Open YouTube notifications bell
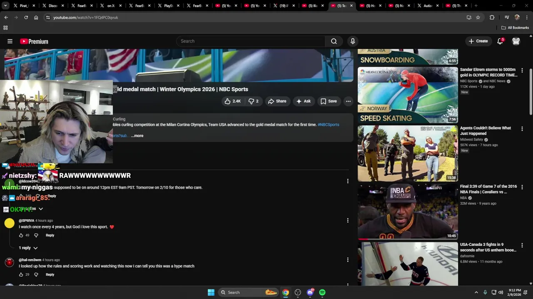This screenshot has height=299, width=533. (x=500, y=41)
